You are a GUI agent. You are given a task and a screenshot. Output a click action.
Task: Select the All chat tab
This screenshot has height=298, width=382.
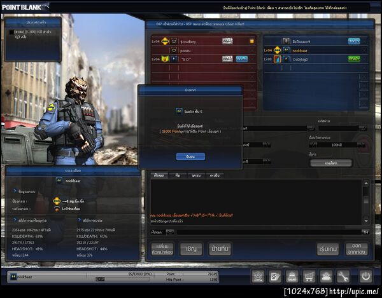tap(159, 175)
